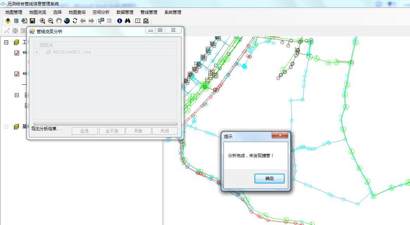The image size is (410, 225).
Task: Select the zoom in magnifier tool
Action: pyautogui.click(x=43, y=21)
